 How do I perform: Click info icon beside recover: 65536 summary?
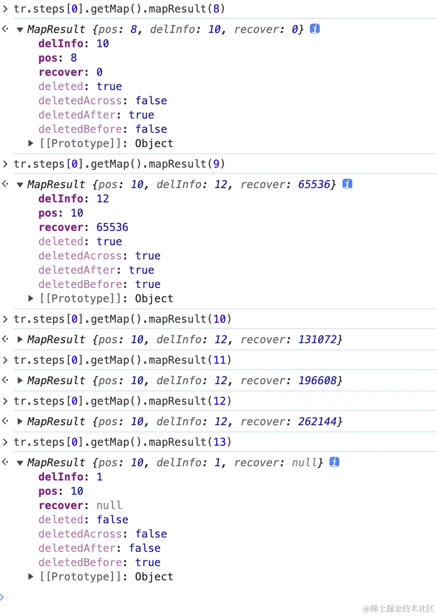tap(347, 184)
